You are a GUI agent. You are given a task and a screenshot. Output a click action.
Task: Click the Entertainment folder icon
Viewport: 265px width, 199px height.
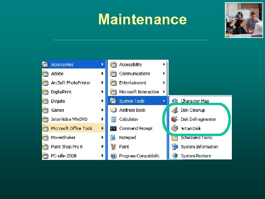click(113, 83)
